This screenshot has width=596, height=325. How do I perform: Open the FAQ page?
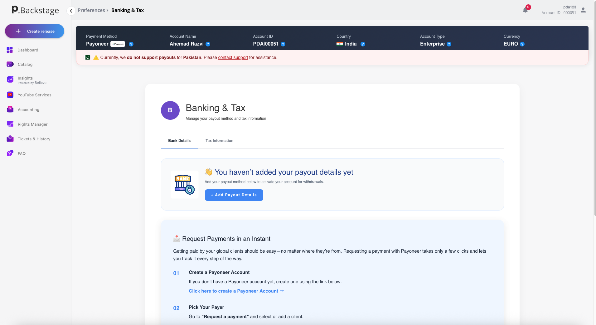point(22,153)
